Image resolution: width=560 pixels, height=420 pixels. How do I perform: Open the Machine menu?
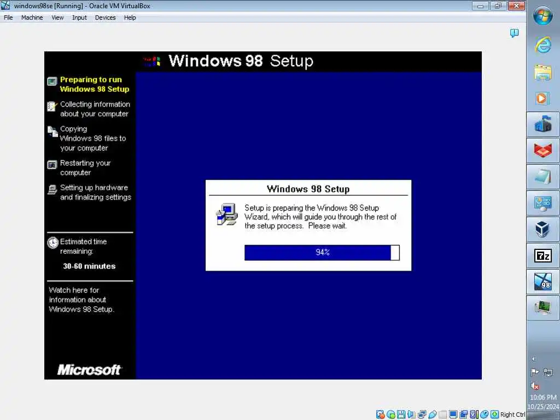(x=32, y=17)
